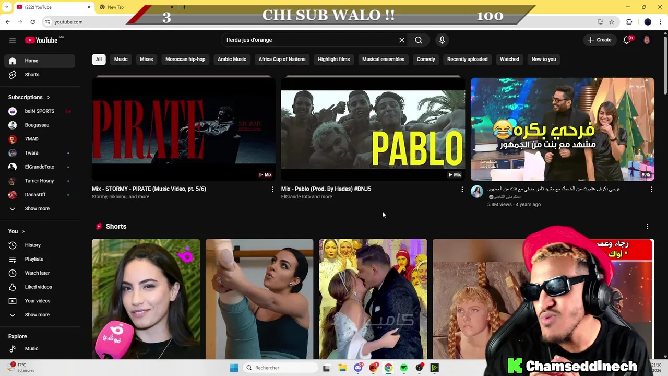The width and height of the screenshot is (668, 376).
Task: Open Music under Explore
Action: tap(40, 349)
